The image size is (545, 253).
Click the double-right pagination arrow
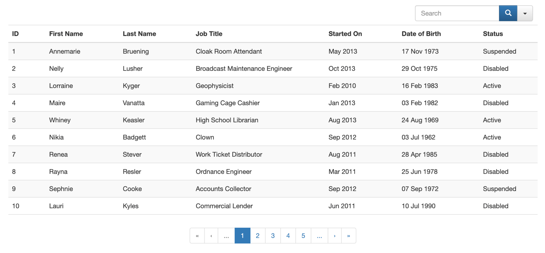click(349, 235)
